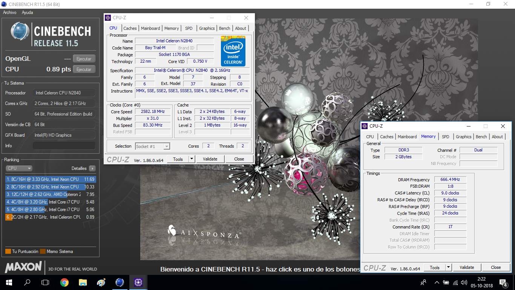
Task: Open the Windows Start menu
Action: pyautogui.click(x=9, y=282)
